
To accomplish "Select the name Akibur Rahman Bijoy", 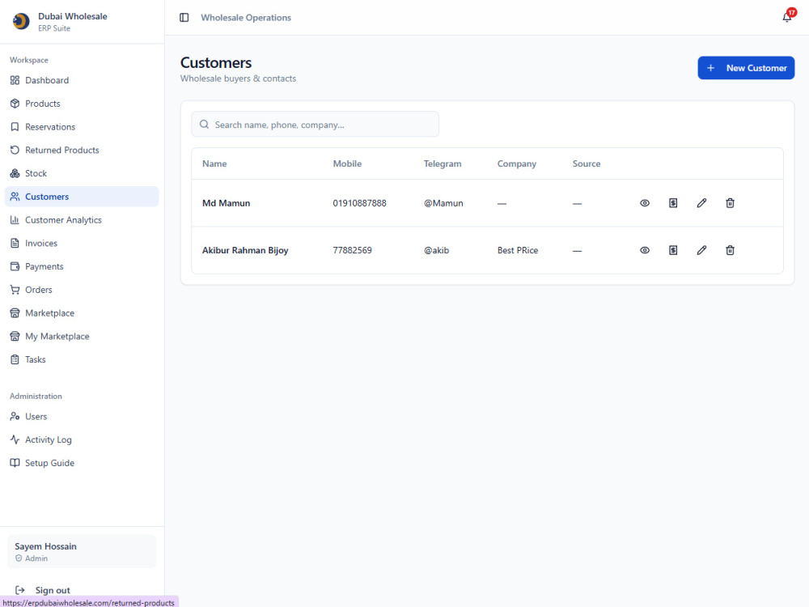I will [245, 250].
